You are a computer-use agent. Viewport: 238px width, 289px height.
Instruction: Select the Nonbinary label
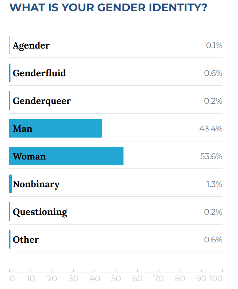[36, 184]
